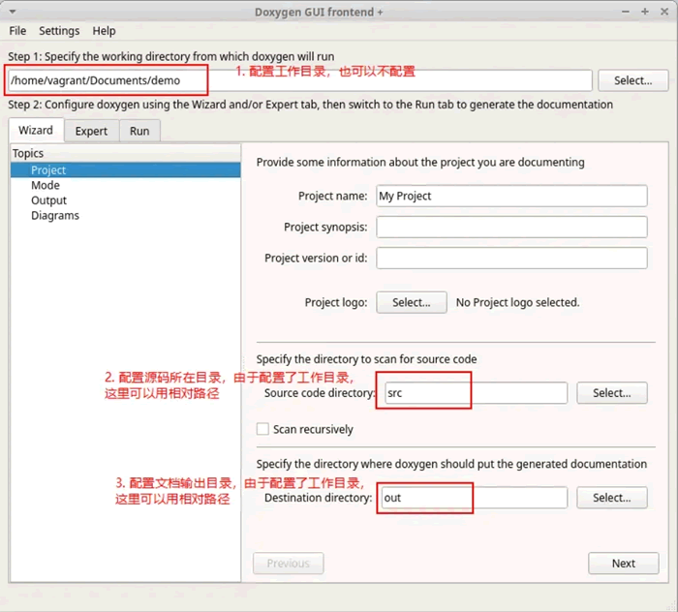Click the Project name field
Viewport: 678px width, 612px height.
pyautogui.click(x=511, y=196)
